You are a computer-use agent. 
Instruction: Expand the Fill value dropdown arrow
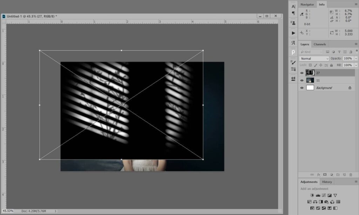(x=356, y=65)
